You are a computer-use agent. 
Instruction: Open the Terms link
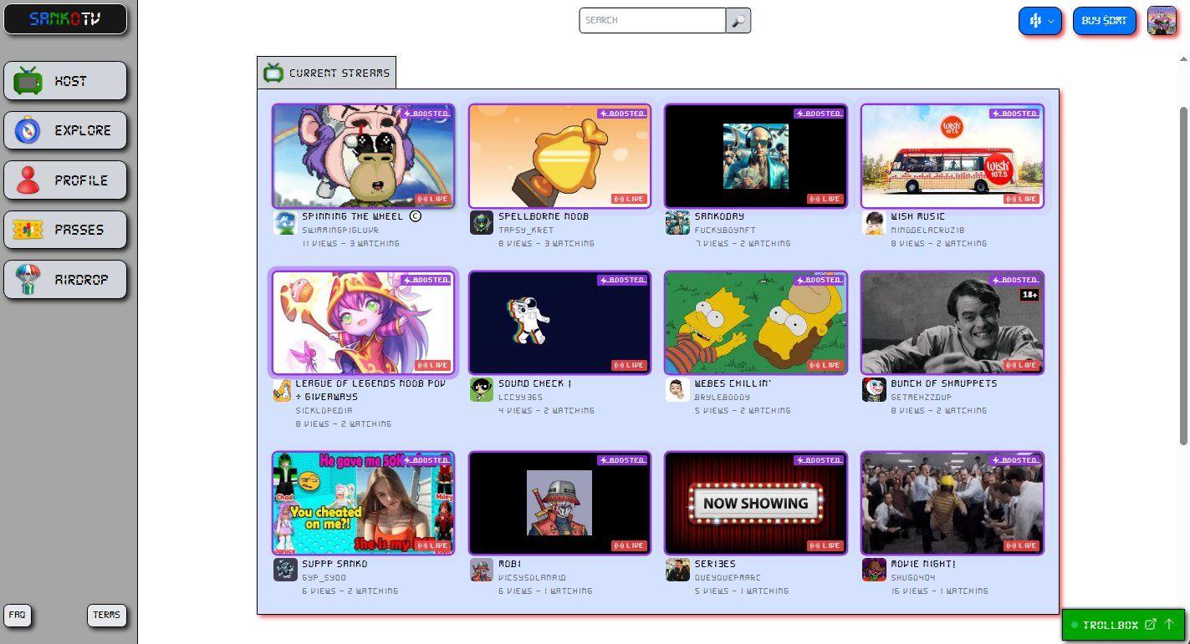point(106,615)
